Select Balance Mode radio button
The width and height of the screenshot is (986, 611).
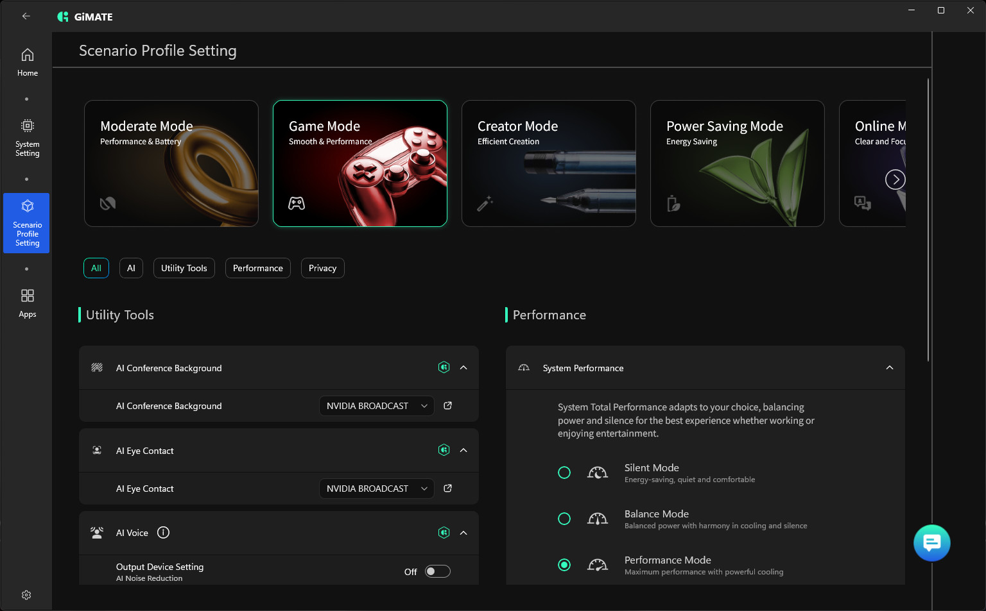[x=564, y=519]
